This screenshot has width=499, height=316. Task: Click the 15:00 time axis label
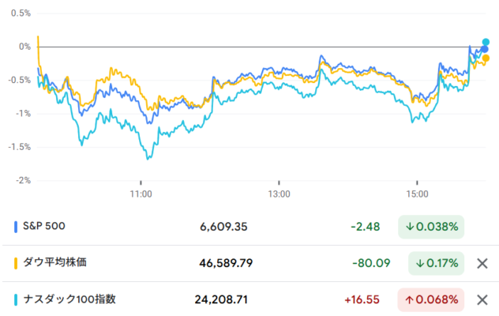point(417,194)
